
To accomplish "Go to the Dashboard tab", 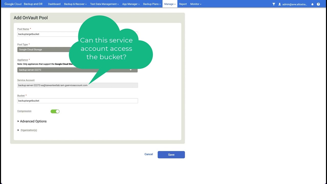I will click(54, 4).
